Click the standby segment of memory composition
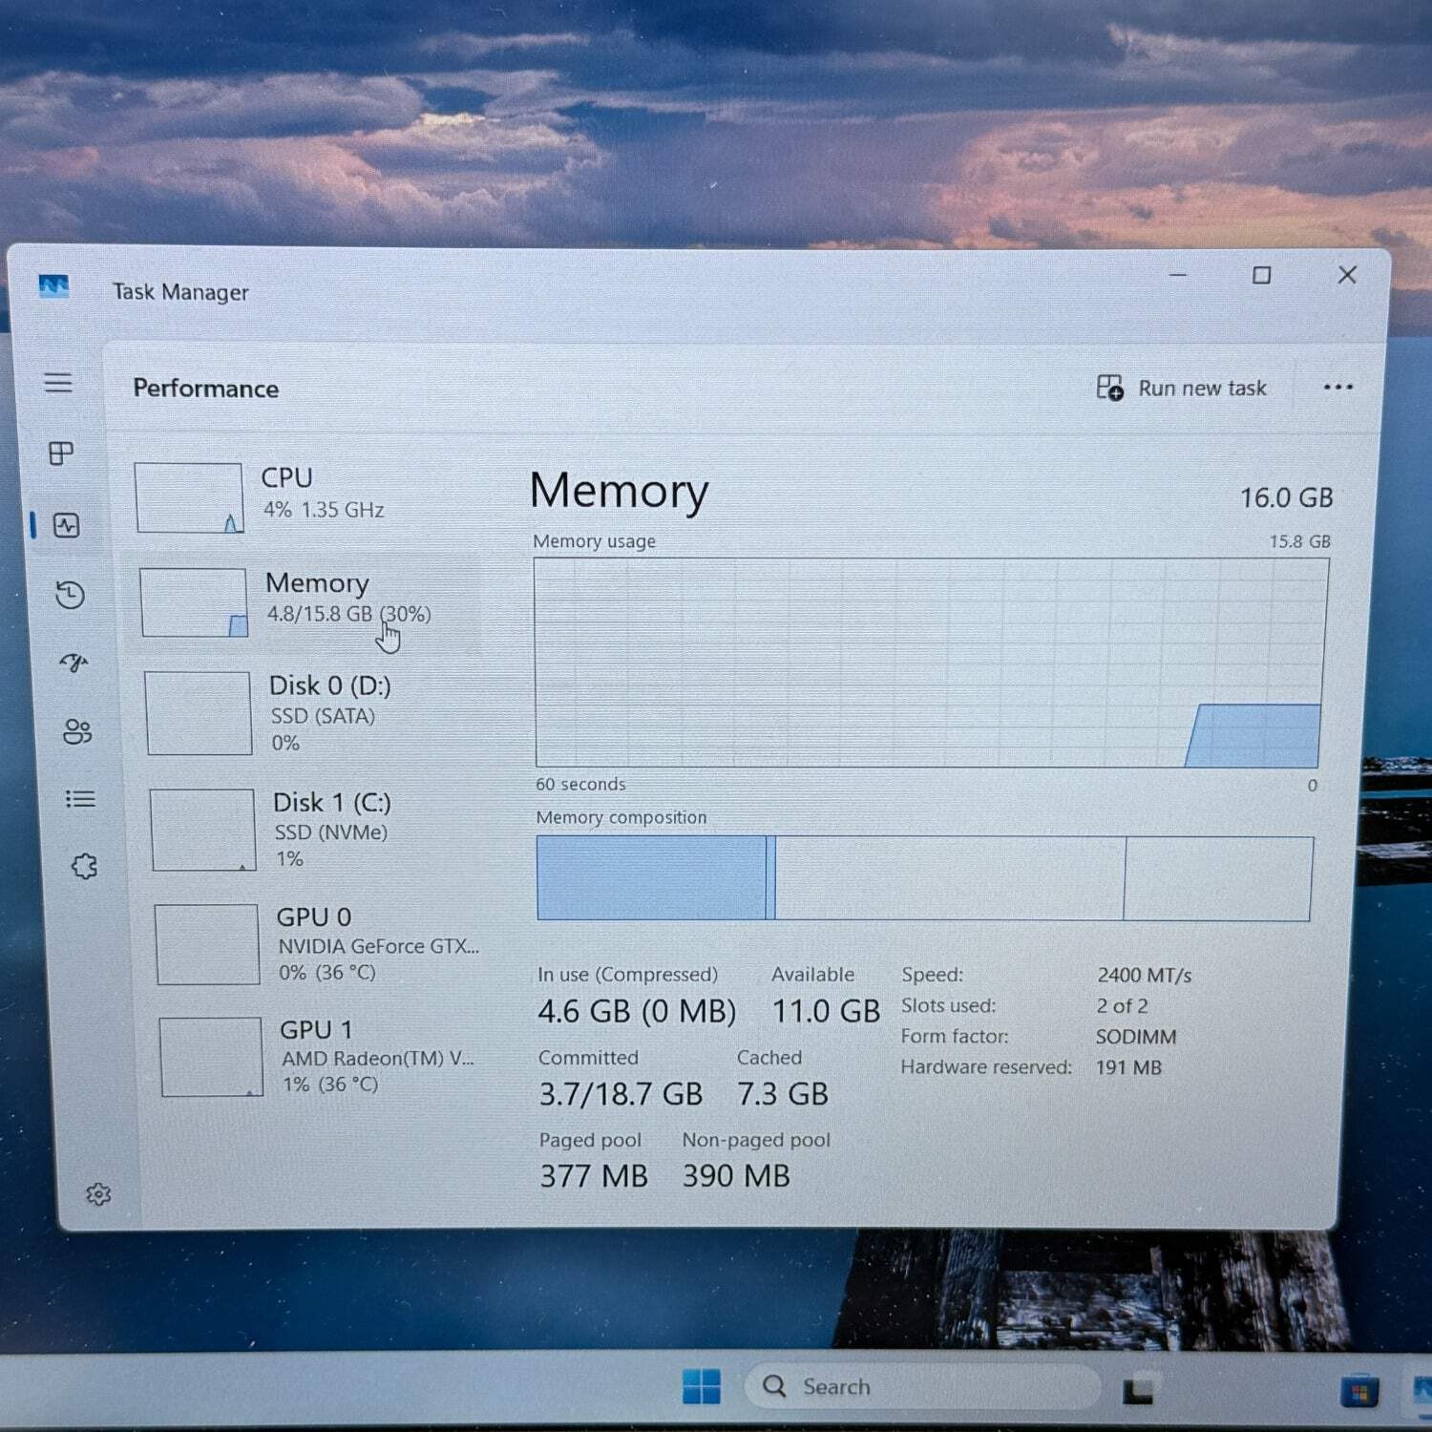This screenshot has height=1432, width=1432. pos(950,878)
